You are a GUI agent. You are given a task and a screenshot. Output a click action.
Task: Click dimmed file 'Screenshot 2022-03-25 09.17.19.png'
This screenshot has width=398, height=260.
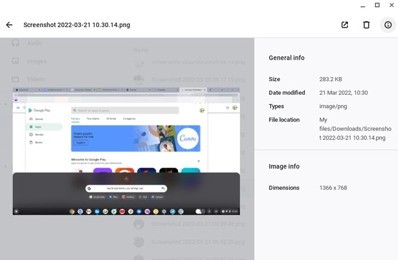point(189,79)
